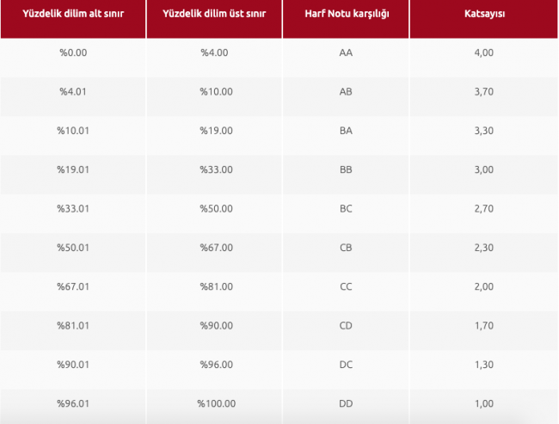Click the 'Yüzdelik dilim alt sınır' column header

73,19
